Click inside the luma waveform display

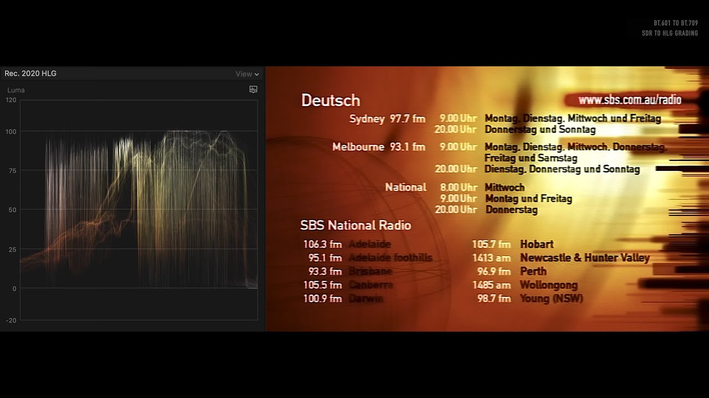click(139, 210)
